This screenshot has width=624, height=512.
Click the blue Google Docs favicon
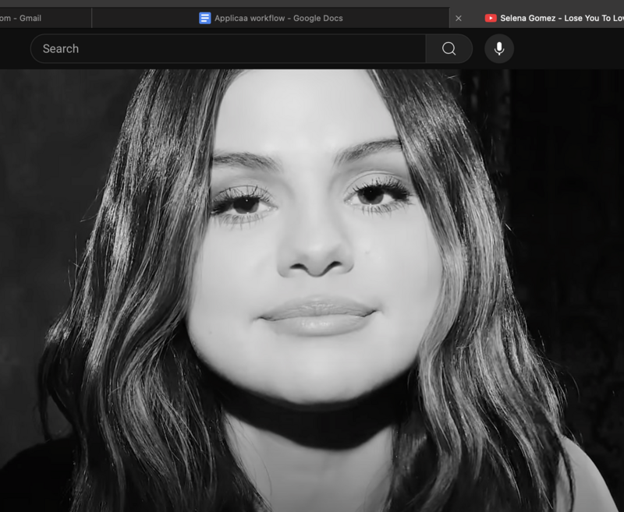205,18
